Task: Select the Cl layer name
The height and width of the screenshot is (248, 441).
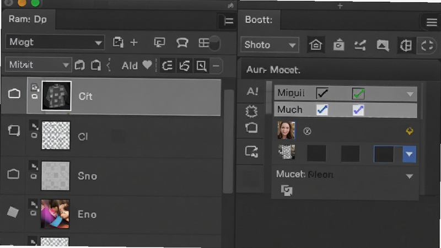Action: pyautogui.click(x=83, y=137)
